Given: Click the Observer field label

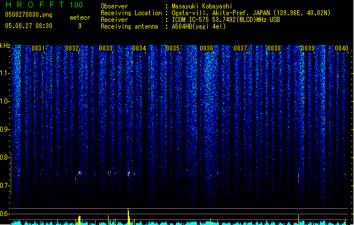Looking at the screenshot, I should pos(114,6).
